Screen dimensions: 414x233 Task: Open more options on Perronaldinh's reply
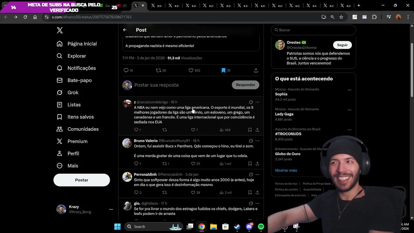(257, 174)
